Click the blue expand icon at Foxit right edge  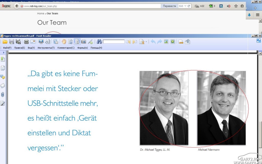[x=259, y=41]
